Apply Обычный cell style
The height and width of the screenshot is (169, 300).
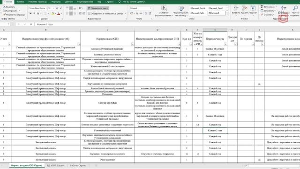point(217,13)
